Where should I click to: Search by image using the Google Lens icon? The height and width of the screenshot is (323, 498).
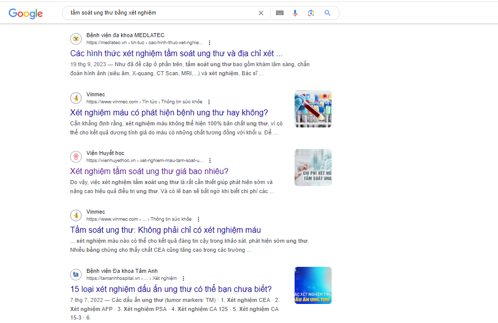tap(311, 13)
